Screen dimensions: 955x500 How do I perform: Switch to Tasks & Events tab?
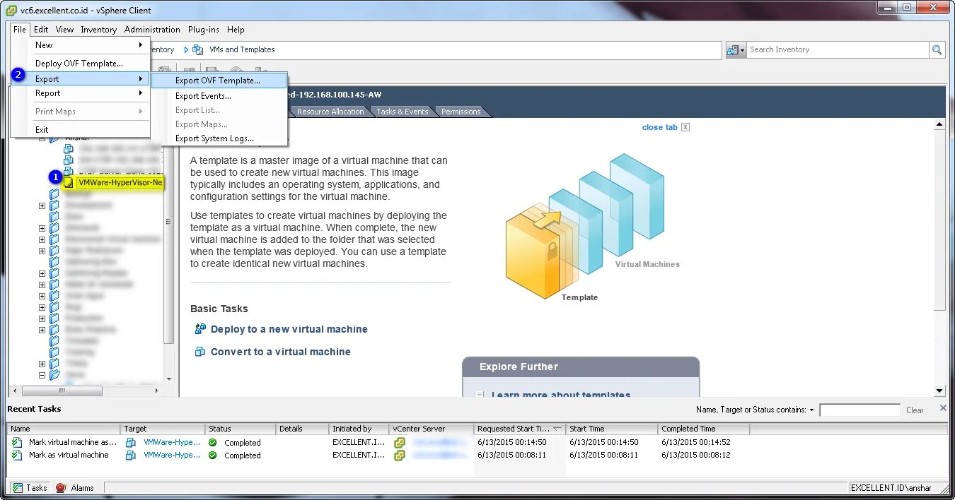pos(402,112)
